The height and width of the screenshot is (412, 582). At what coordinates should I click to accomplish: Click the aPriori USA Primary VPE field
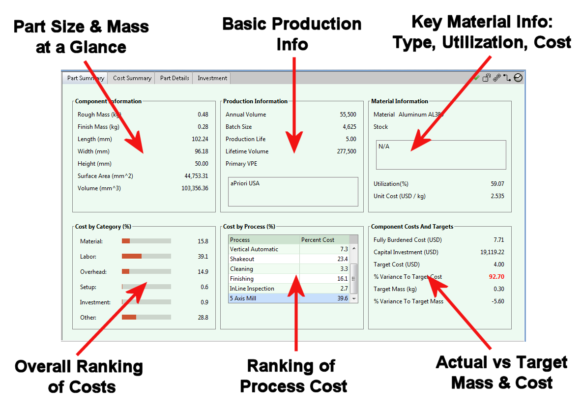click(x=293, y=191)
